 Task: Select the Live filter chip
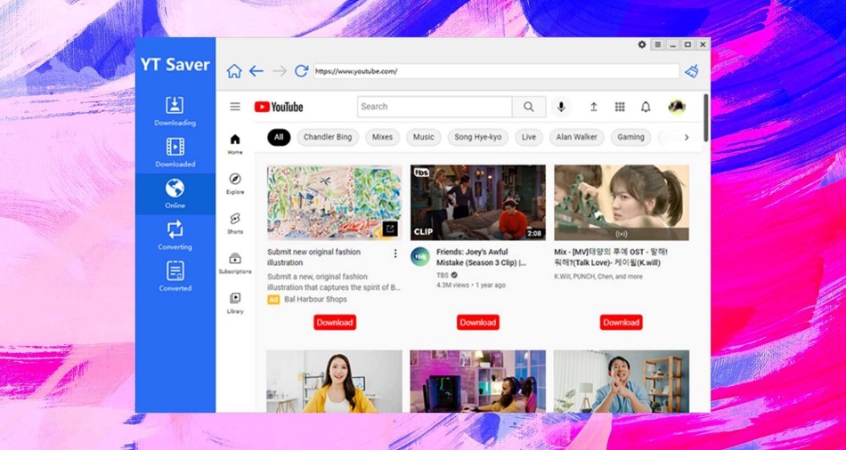point(529,138)
